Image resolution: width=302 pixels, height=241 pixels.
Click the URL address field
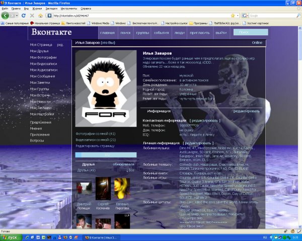coord(141,16)
